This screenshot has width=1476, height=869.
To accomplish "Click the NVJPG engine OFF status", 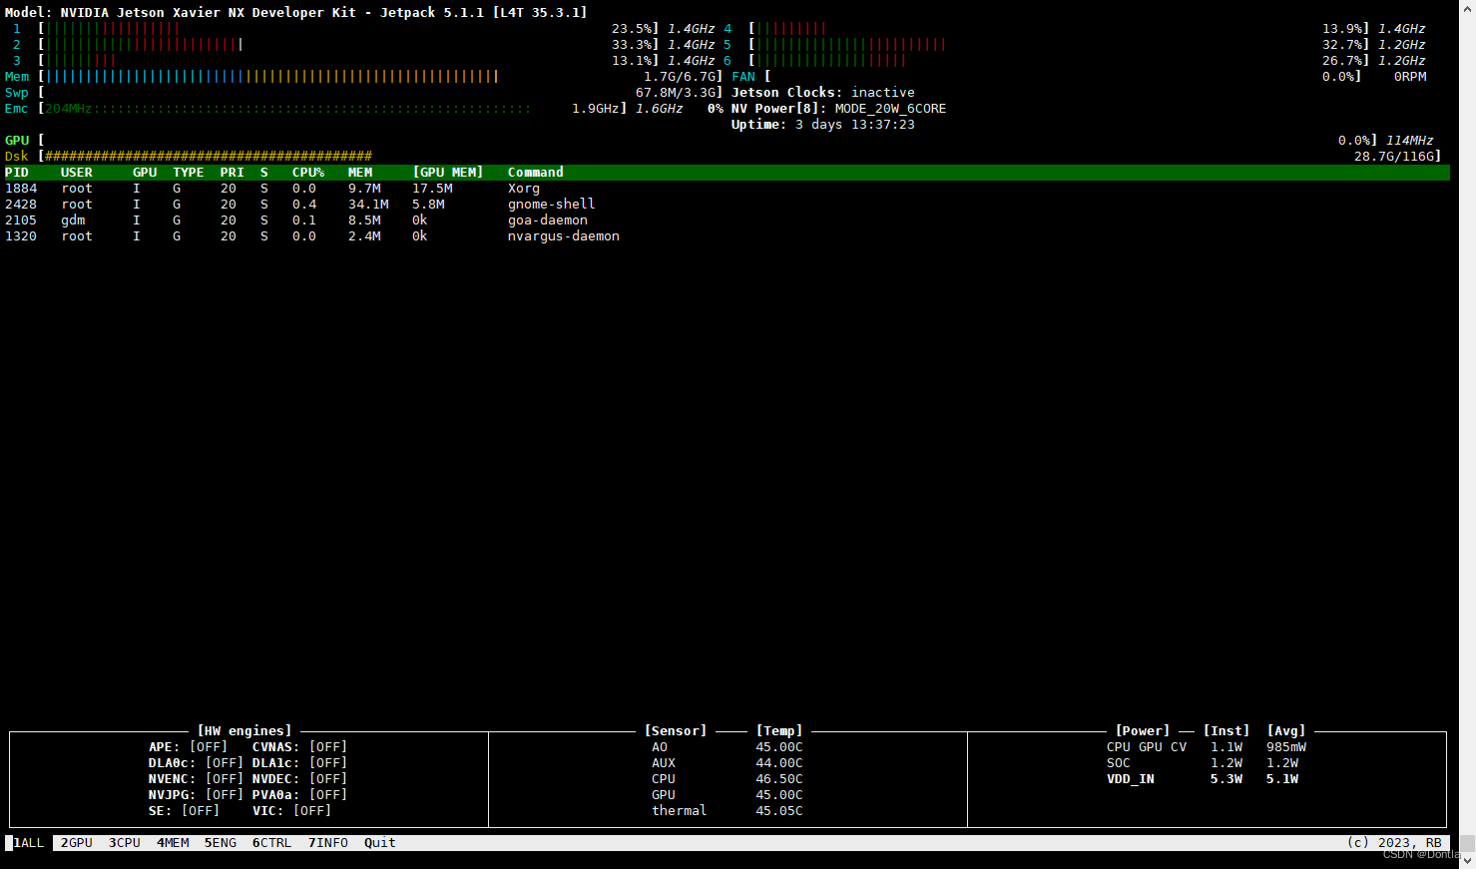I will 225,795.
